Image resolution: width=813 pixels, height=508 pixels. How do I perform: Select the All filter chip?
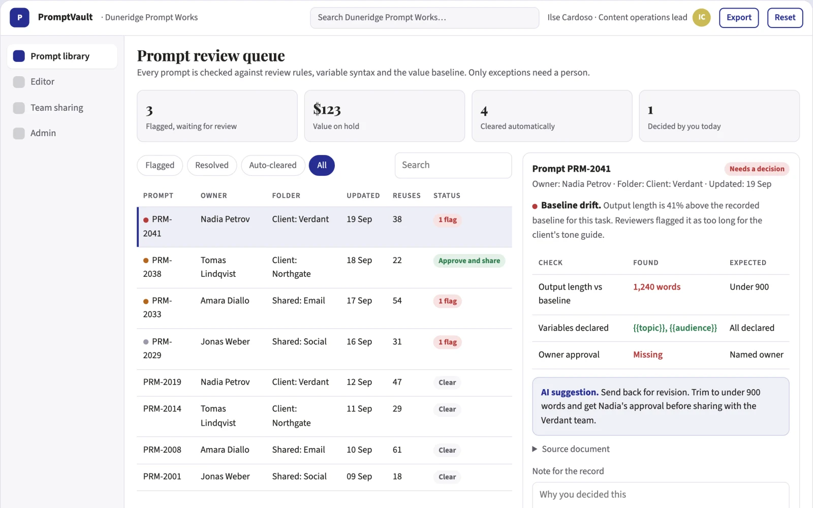(322, 165)
